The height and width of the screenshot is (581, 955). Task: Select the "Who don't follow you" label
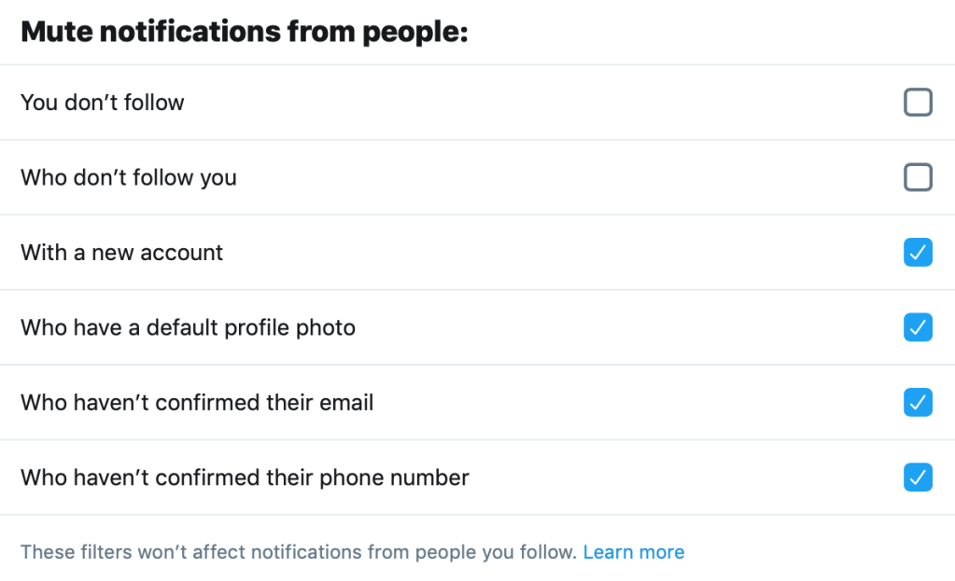pyautogui.click(x=129, y=177)
